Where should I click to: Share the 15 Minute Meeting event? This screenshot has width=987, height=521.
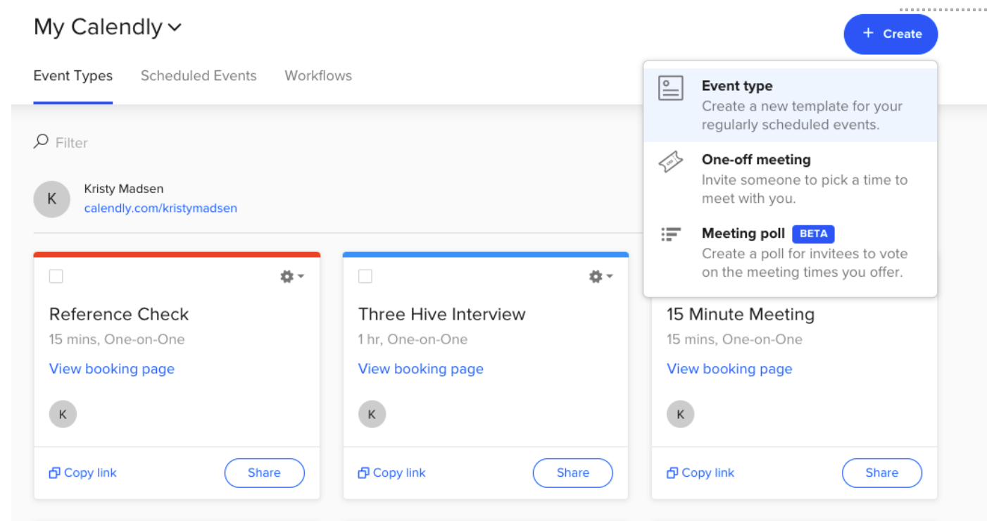(882, 473)
